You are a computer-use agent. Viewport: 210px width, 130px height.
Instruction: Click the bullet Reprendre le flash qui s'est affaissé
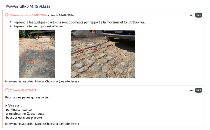tap(38, 26)
